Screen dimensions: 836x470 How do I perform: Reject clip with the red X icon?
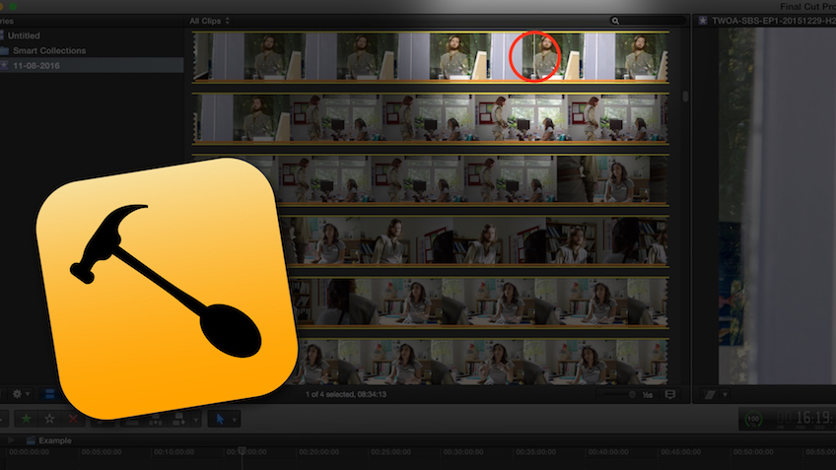click(x=73, y=419)
